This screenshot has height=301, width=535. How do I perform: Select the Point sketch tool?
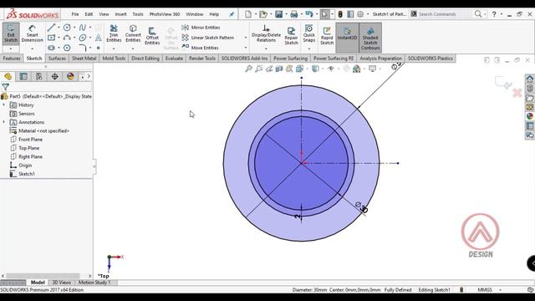(99, 48)
